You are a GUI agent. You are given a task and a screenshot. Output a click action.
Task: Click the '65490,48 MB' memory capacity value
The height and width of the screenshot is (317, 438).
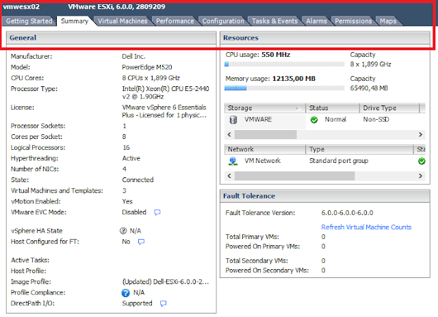369,88
